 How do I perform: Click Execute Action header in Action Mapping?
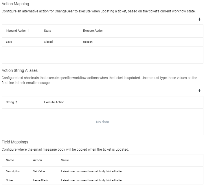point(93,31)
